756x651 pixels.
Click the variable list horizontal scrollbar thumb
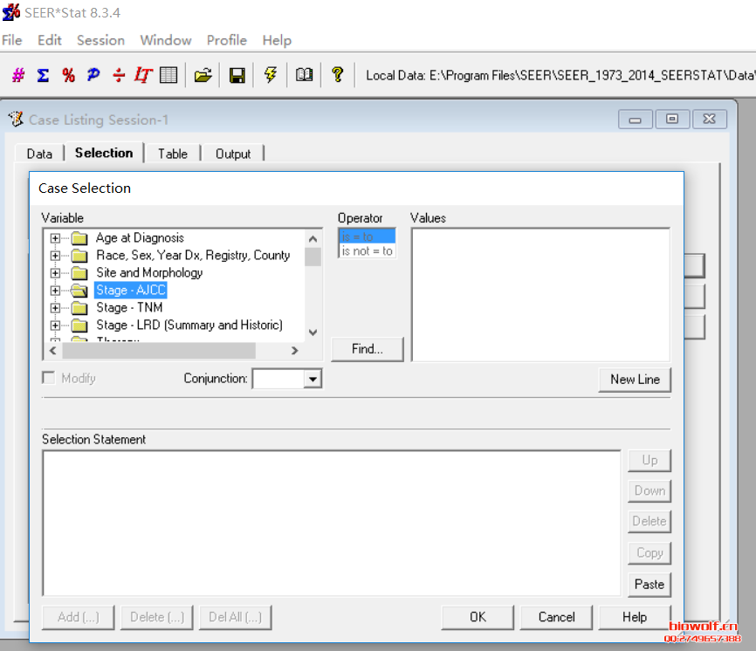pos(159,351)
